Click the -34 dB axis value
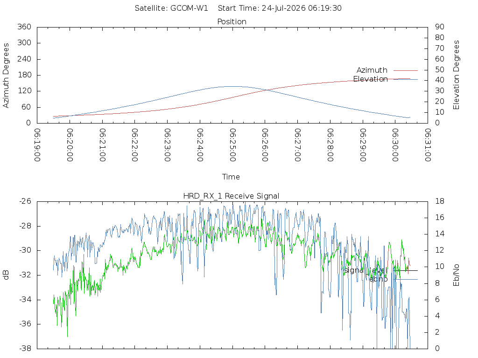Image resolution: width=478 pixels, height=358 pixels. (x=25, y=300)
